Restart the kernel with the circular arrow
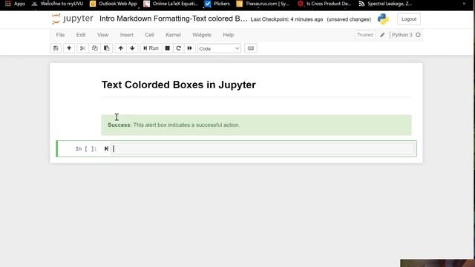The width and height of the screenshot is (475, 267). point(178,48)
